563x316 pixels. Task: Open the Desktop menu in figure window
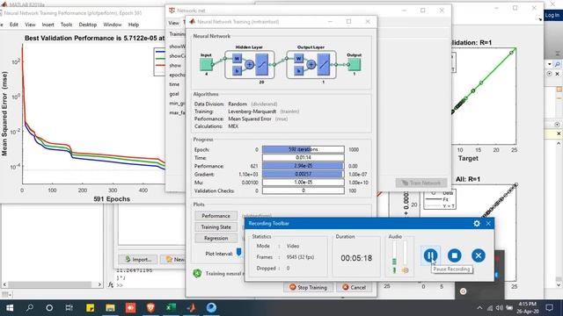(x=88, y=25)
